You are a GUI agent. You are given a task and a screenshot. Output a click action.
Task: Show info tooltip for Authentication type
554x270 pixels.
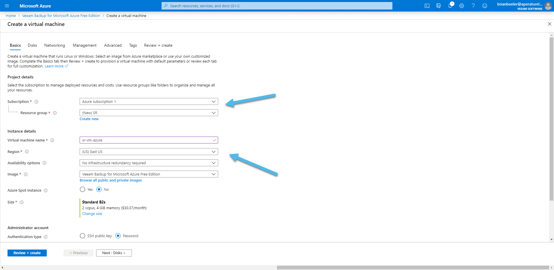(x=46, y=237)
